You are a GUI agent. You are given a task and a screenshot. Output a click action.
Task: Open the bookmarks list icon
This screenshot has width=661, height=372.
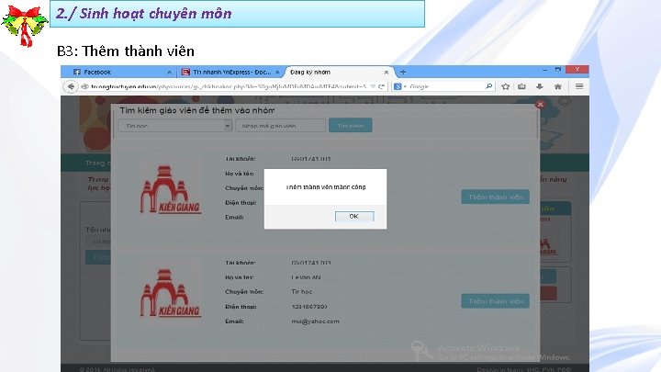point(521,86)
